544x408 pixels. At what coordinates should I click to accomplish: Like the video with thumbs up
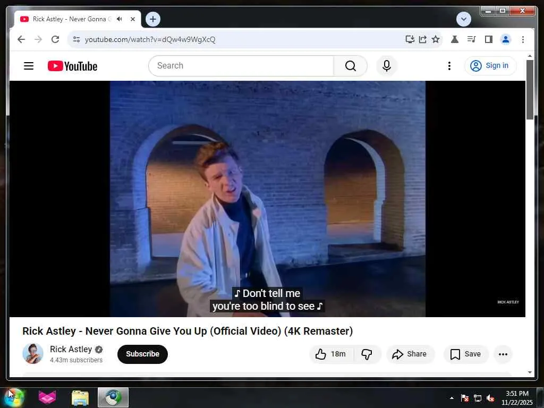pos(331,354)
